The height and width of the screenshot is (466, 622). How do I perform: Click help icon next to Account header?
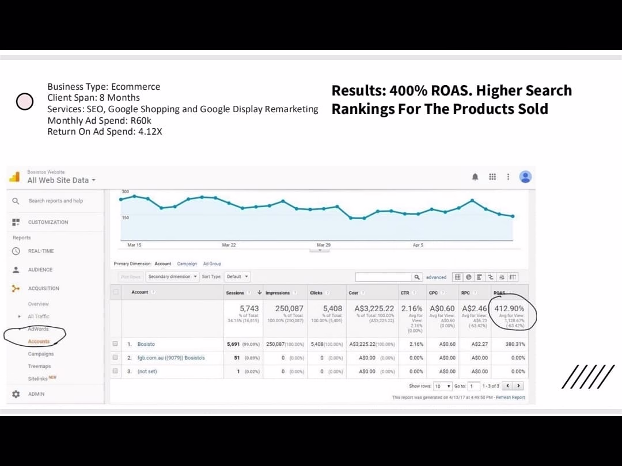153,292
